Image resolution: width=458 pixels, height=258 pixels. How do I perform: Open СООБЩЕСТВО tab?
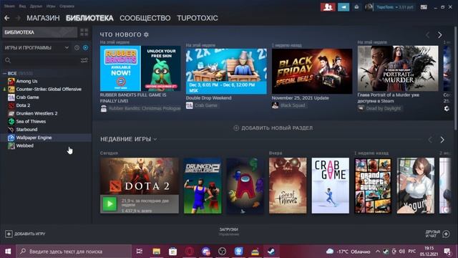[145, 18]
